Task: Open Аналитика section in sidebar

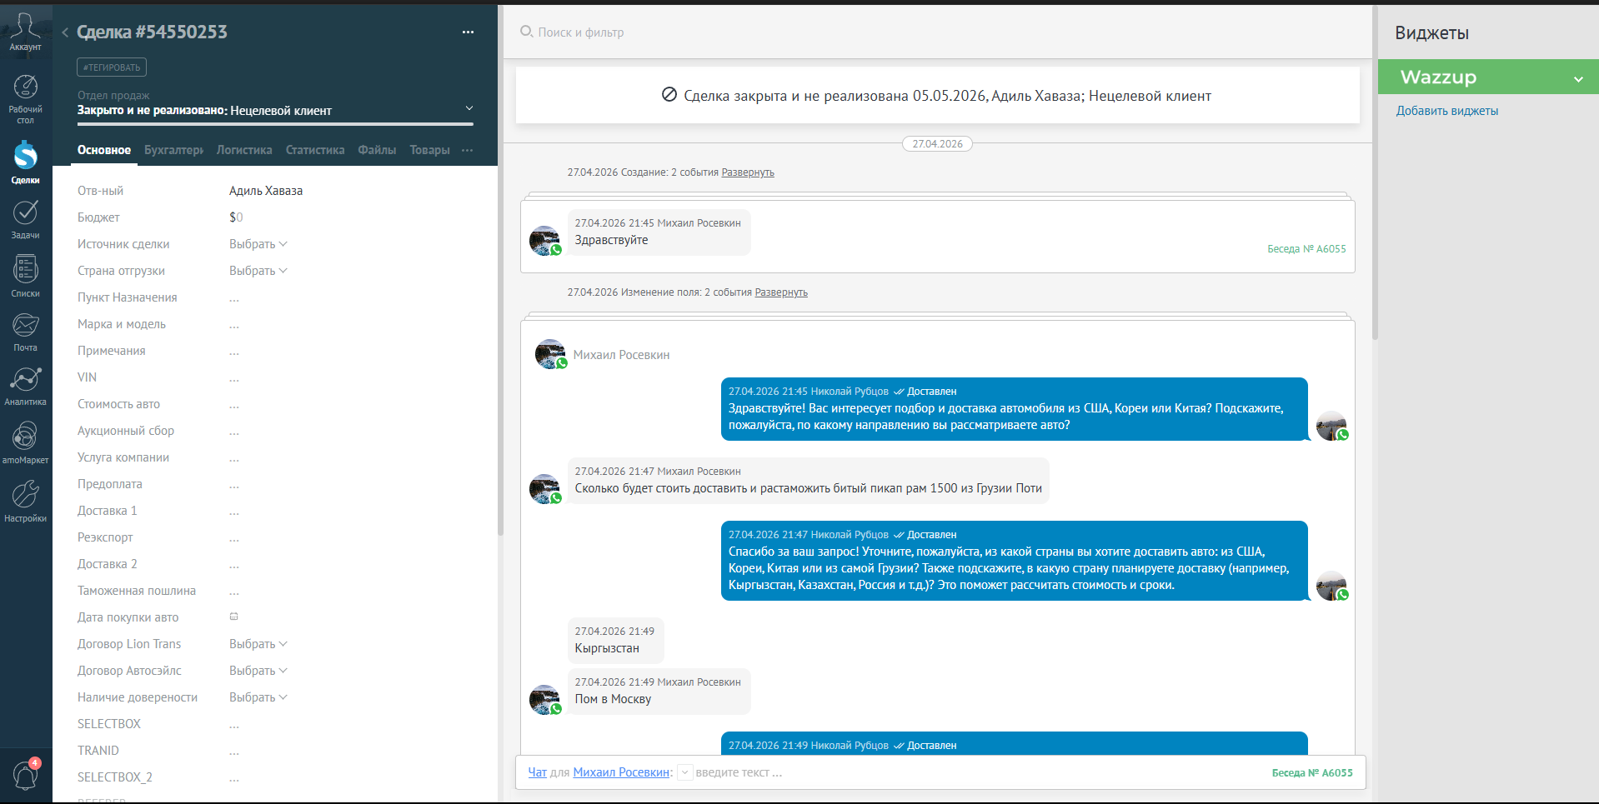Action: (x=25, y=386)
